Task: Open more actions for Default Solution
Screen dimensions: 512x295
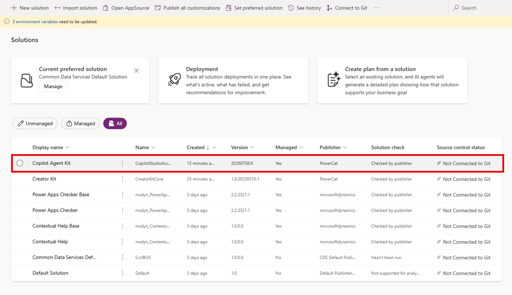Action: 122,273
